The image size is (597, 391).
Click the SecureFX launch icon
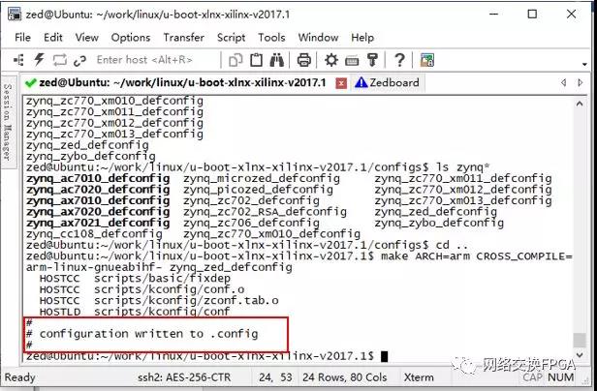click(427, 60)
